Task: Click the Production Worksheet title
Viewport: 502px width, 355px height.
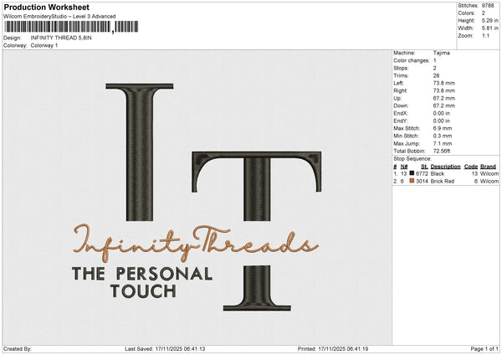Action: tap(47, 7)
